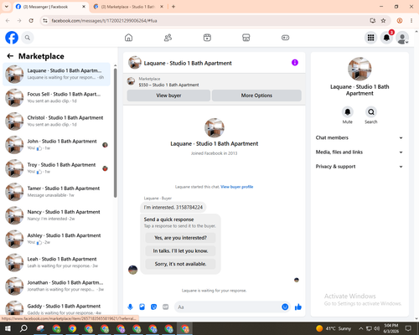This screenshot has width=419, height=335.
Task: Switch to the Marketplace browser tab
Action: point(127,7)
